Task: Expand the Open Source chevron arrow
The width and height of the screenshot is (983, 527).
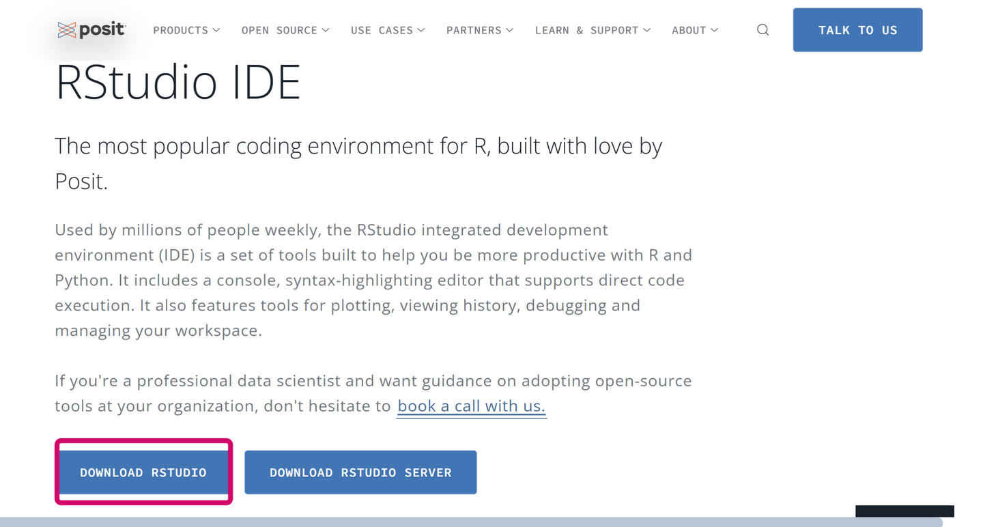Action: click(326, 30)
